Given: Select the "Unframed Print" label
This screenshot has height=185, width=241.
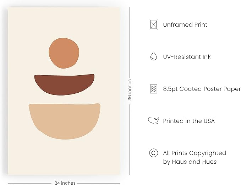Looking at the screenshot, I should [x=185, y=25].
